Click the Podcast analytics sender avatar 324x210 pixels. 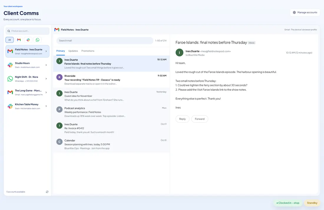59,110
